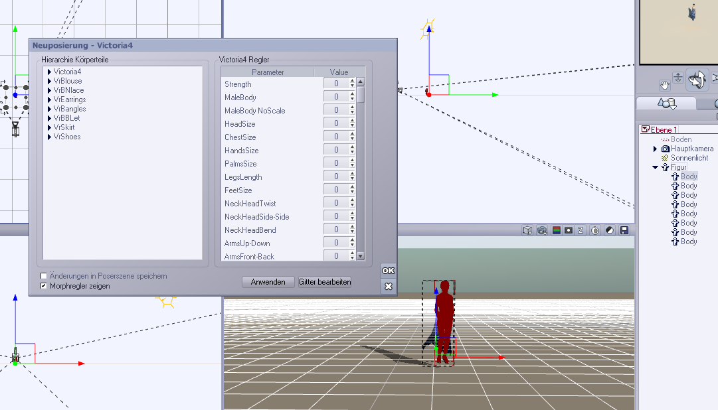Select Figur in the scene tree
The width and height of the screenshot is (718, 410).
click(x=678, y=167)
